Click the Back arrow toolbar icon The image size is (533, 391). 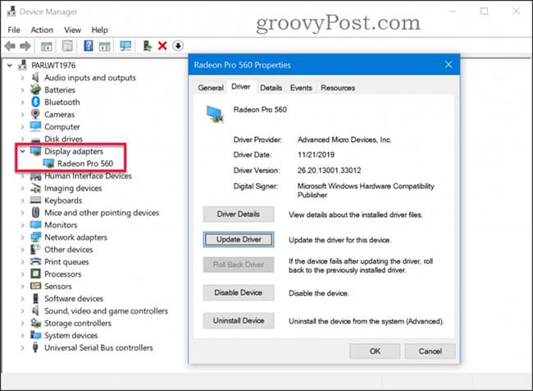[10, 46]
